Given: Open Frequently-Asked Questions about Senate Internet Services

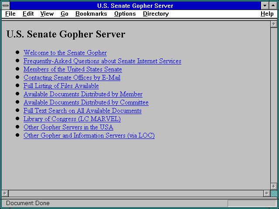Looking at the screenshot, I should pos(102,61).
